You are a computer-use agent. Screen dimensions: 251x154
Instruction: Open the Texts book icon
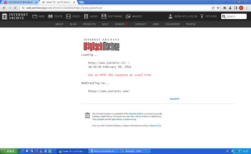point(50,16)
